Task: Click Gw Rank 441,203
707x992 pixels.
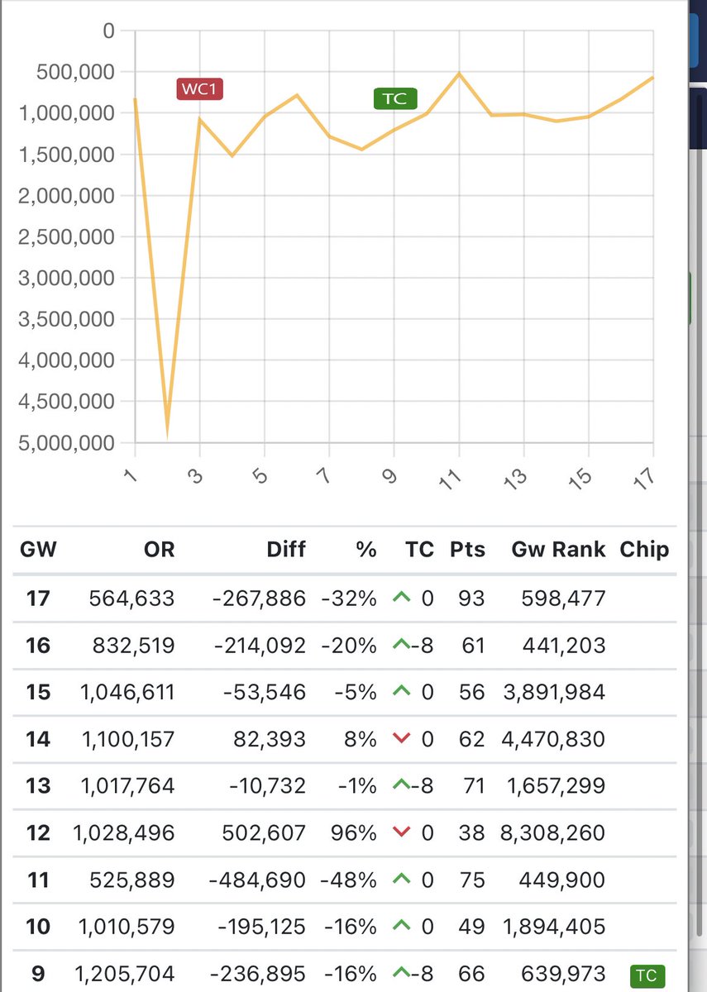Action: [563, 645]
